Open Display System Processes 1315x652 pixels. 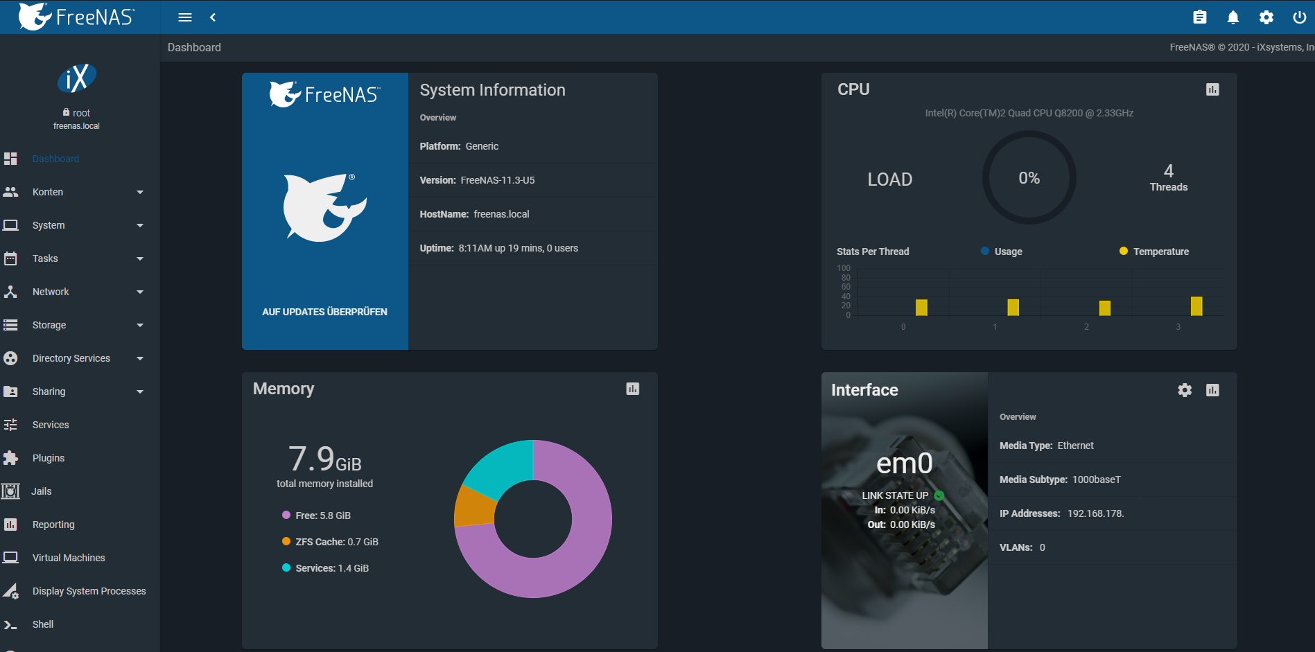click(x=89, y=591)
